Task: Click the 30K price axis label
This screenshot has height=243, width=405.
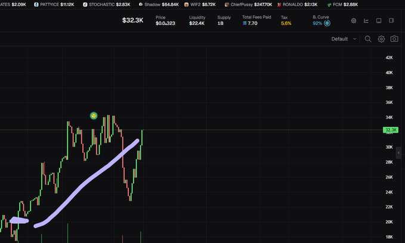Action: (x=389, y=147)
